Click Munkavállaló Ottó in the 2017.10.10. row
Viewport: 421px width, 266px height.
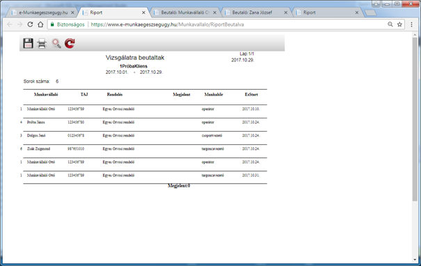pos(41,109)
